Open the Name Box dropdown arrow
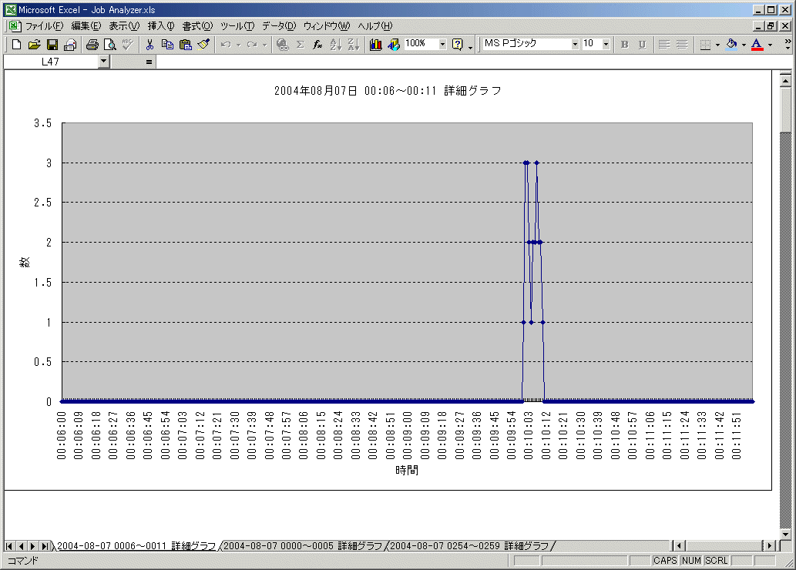 (x=104, y=62)
